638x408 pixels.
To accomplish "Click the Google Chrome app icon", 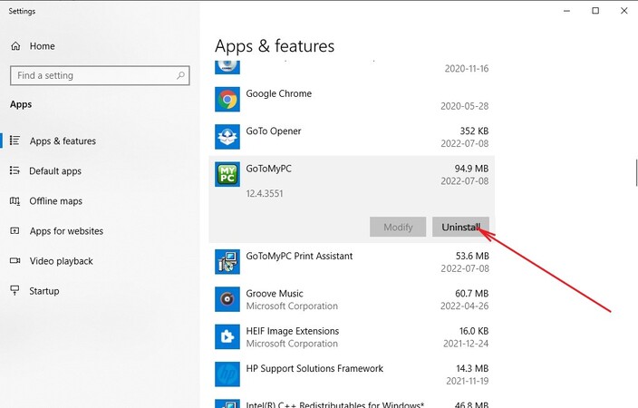I will tap(227, 100).
